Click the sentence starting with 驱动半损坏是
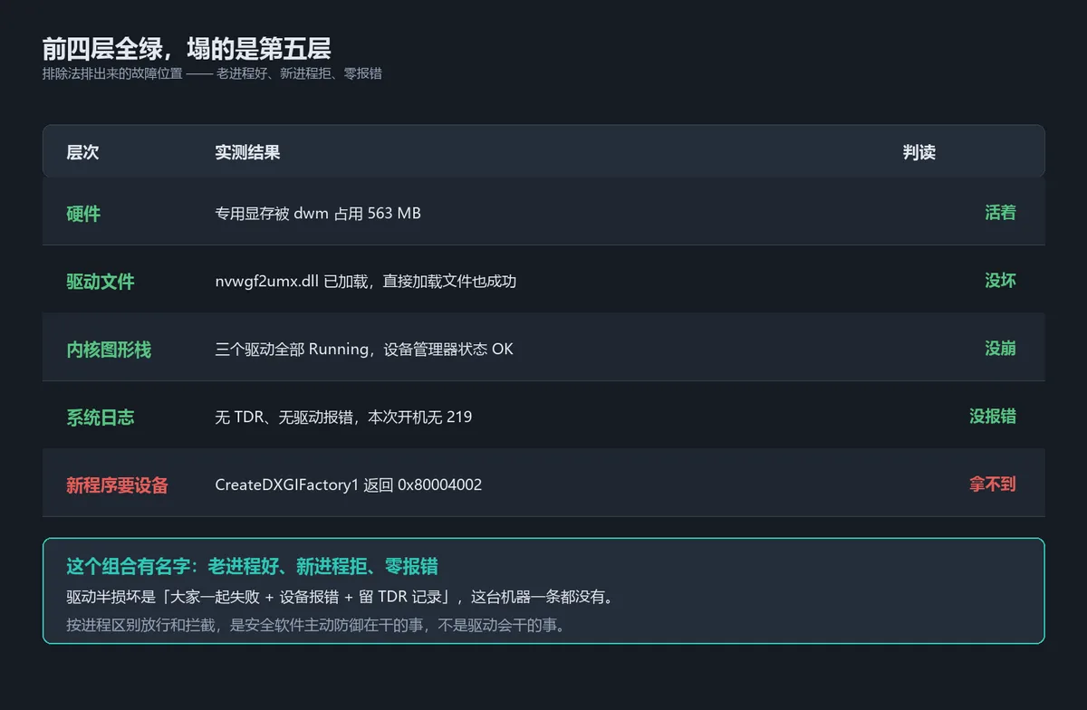This screenshot has width=1087, height=710. [340, 598]
